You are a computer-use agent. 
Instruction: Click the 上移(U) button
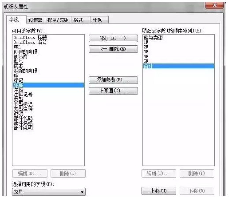(x=159, y=191)
